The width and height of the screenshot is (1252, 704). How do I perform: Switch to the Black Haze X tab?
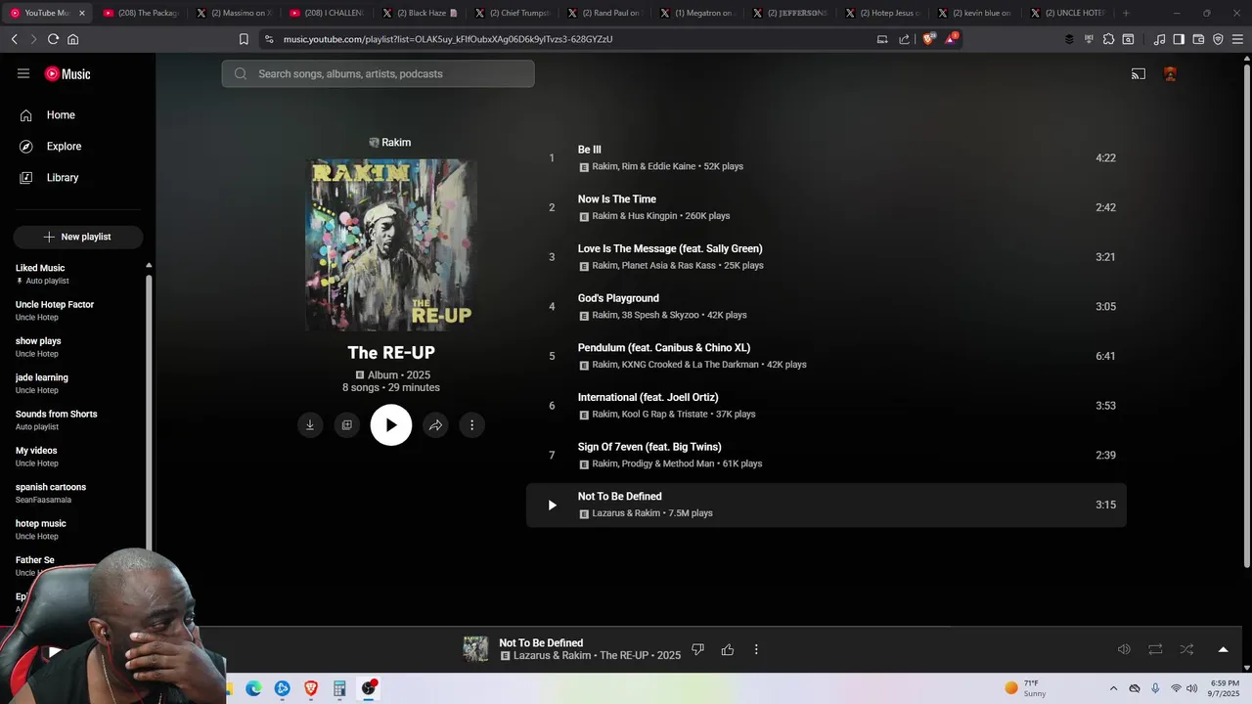[x=421, y=13]
